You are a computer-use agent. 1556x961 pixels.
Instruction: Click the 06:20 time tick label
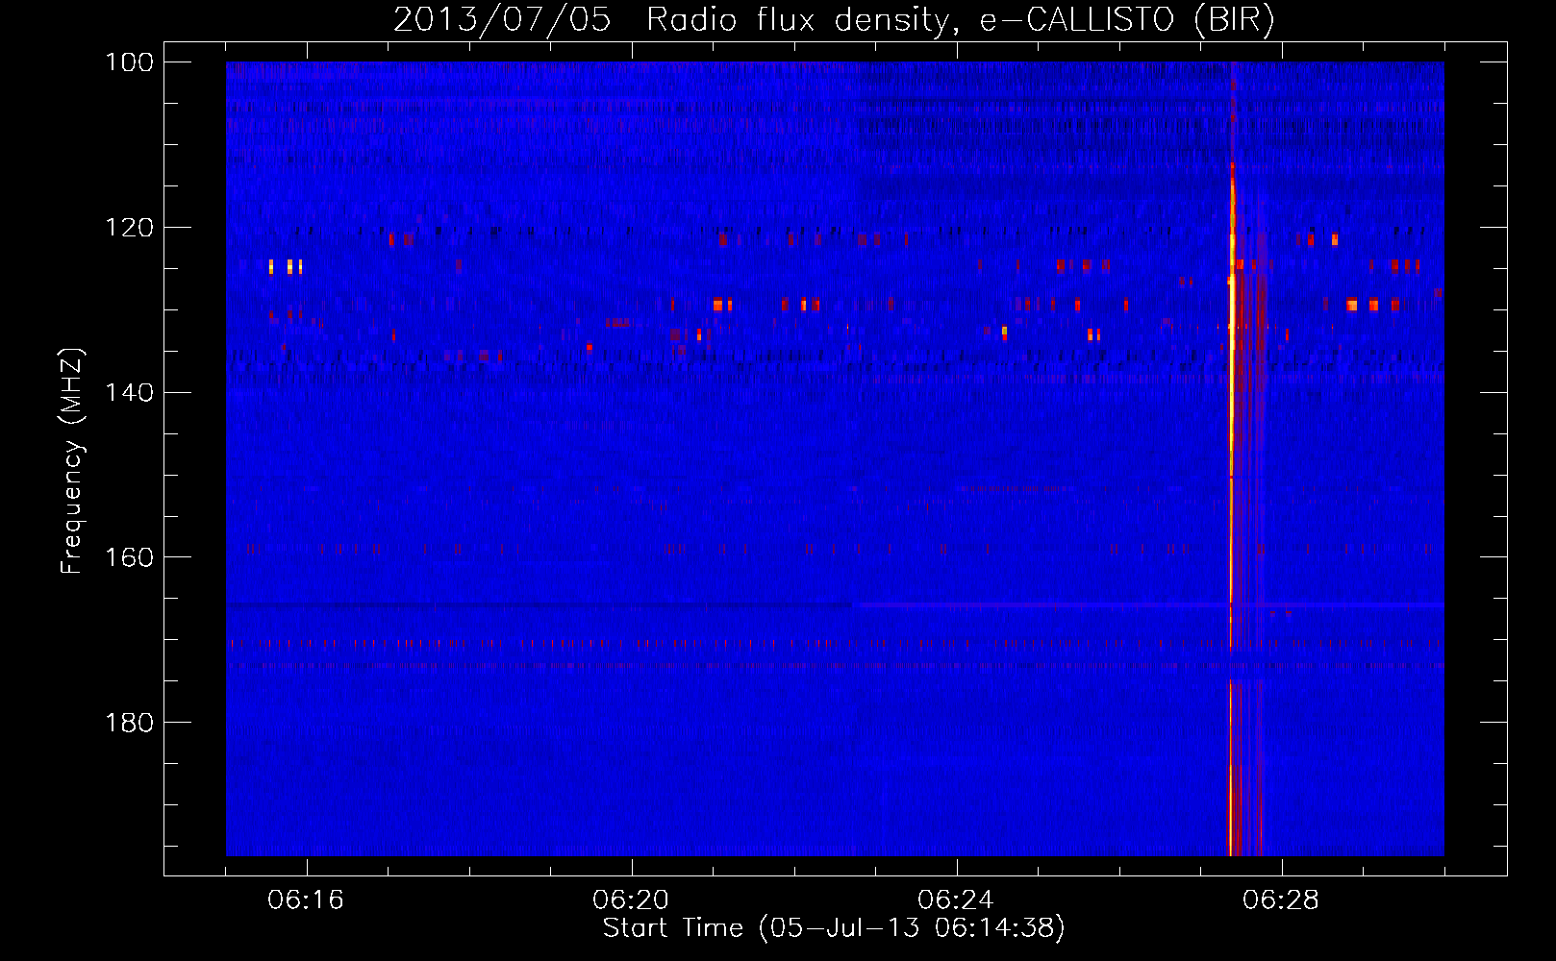pyautogui.click(x=631, y=899)
